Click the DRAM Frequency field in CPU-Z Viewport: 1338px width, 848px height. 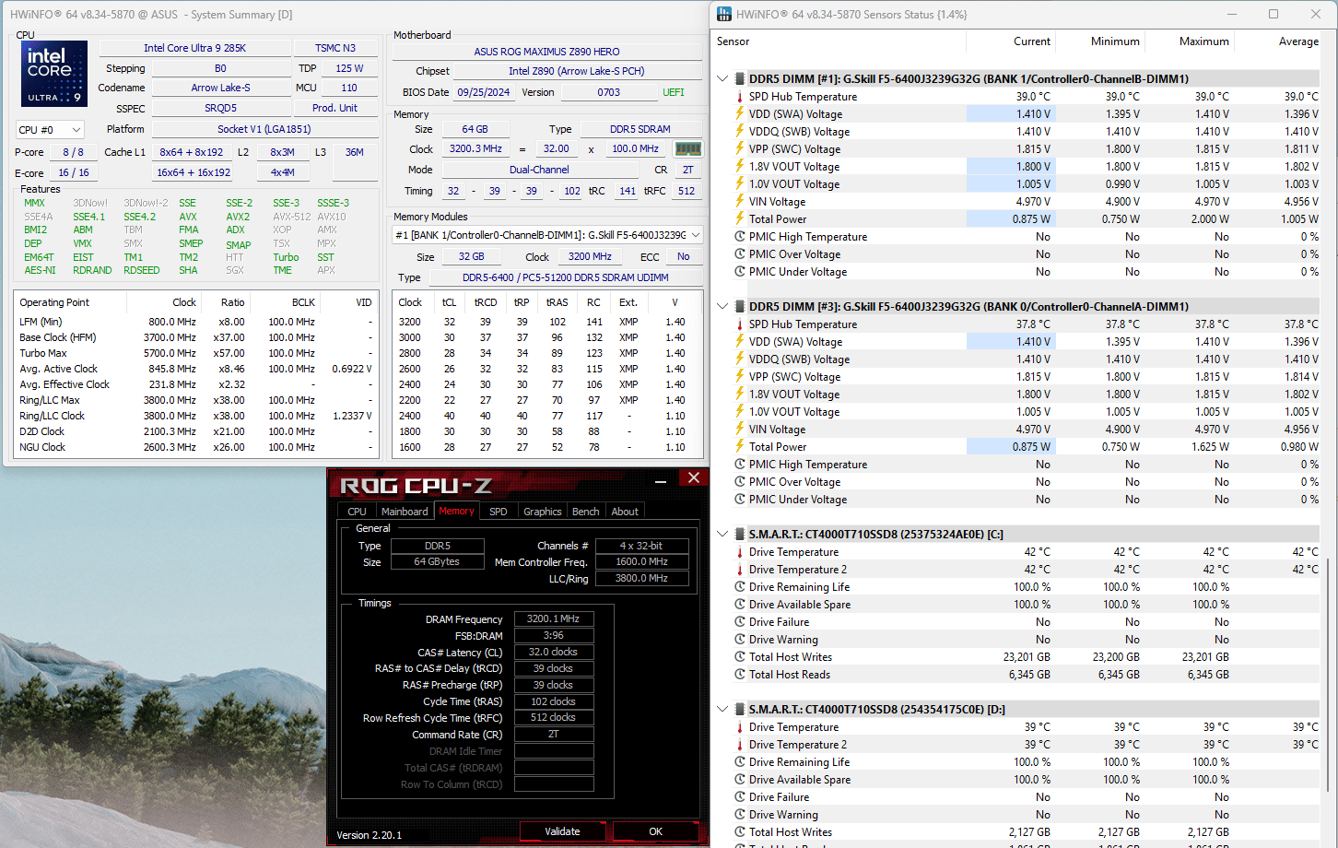(554, 619)
